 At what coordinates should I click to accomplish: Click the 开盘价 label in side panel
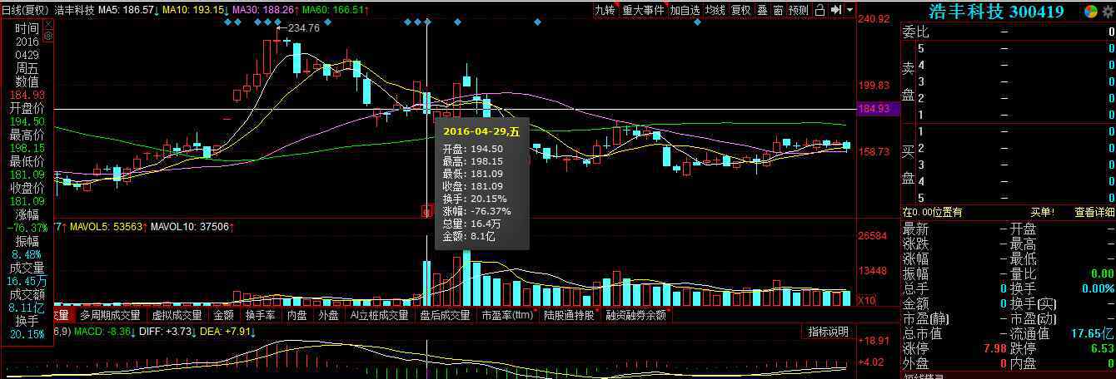click(x=27, y=108)
